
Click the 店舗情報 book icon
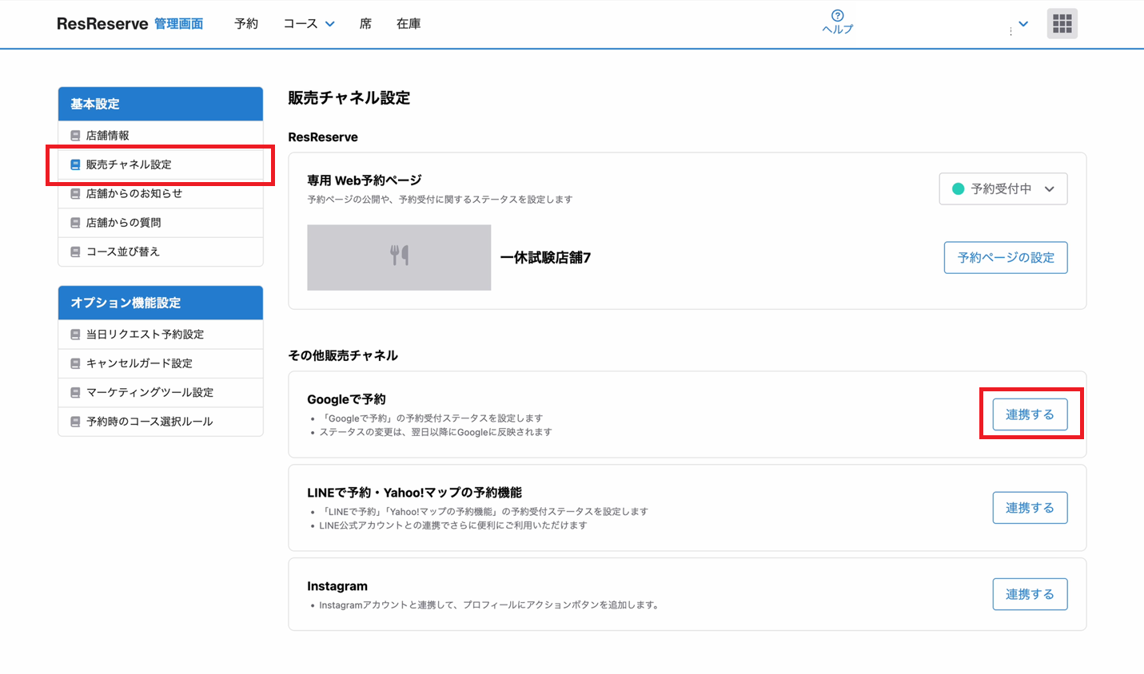coord(75,136)
